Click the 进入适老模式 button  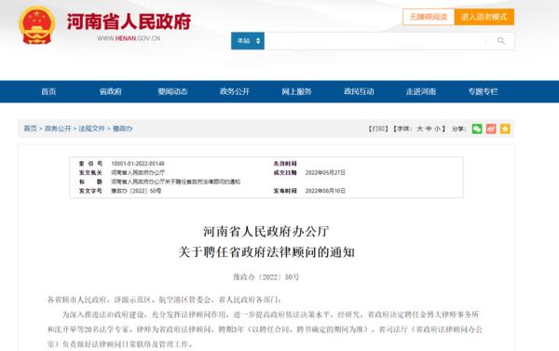[x=484, y=17]
